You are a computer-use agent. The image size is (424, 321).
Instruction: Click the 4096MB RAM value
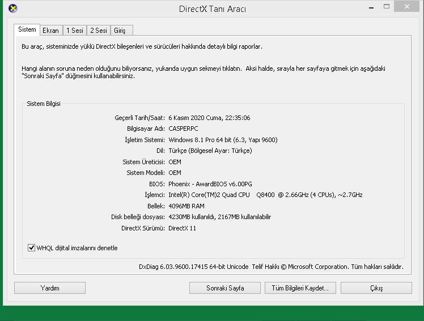tap(186, 206)
